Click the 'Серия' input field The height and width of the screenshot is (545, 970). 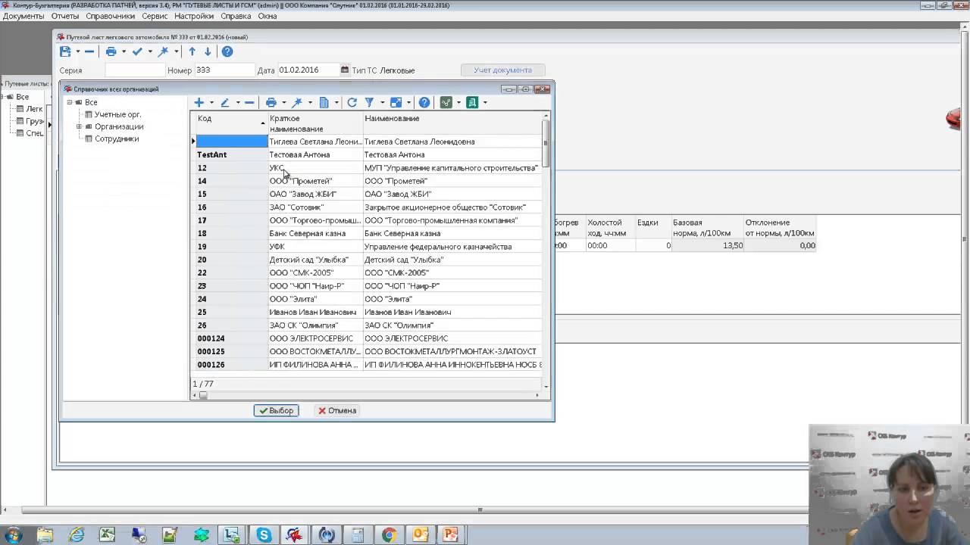(x=135, y=70)
